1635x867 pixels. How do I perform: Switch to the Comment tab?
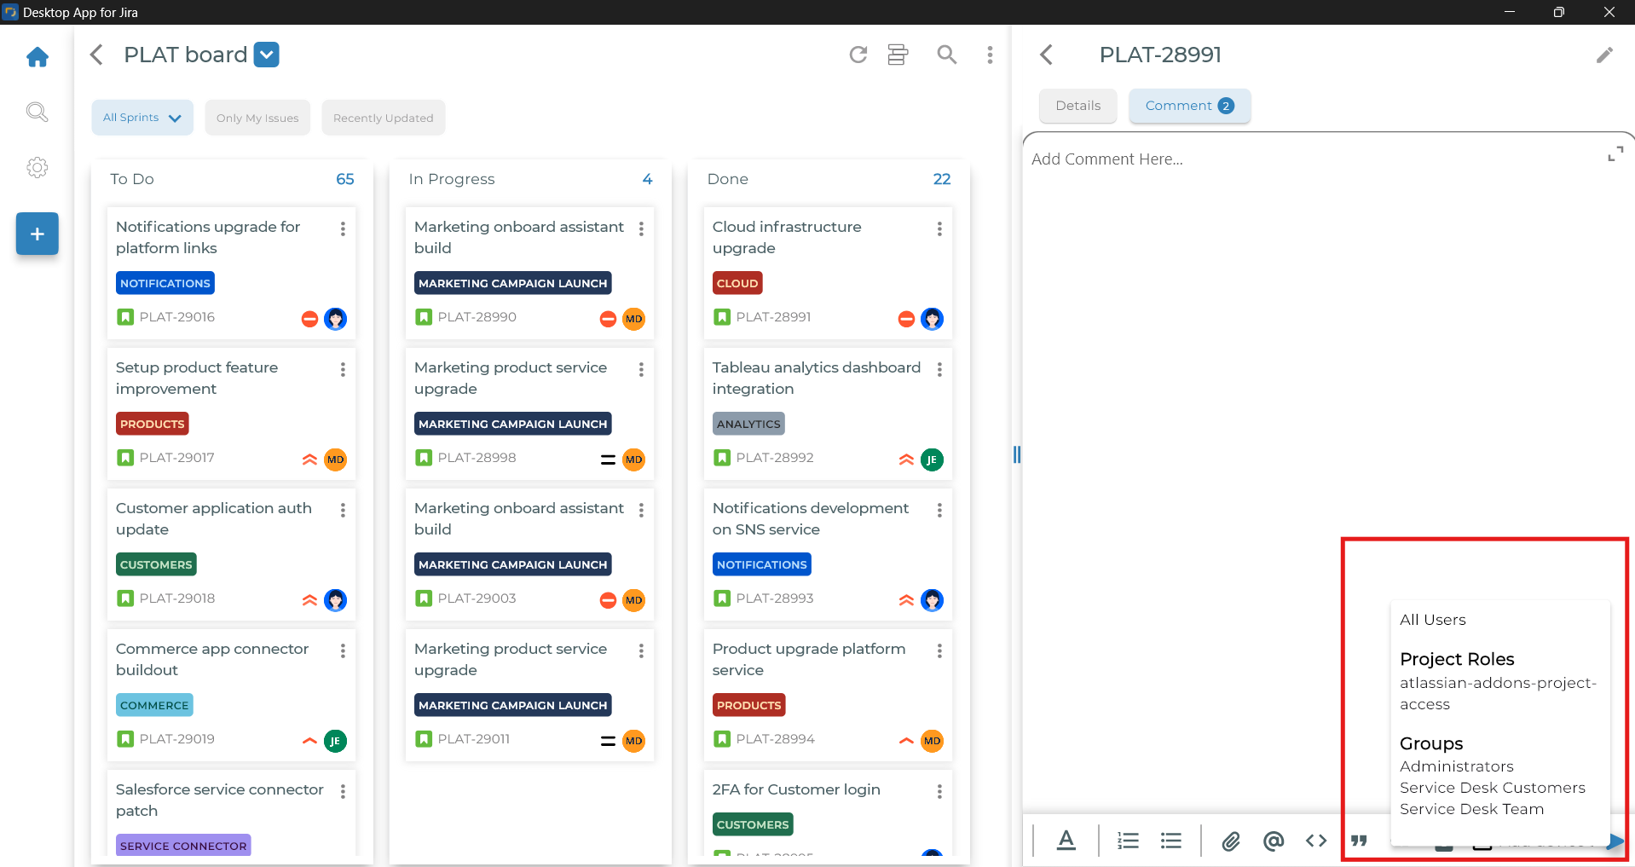[x=1189, y=106]
